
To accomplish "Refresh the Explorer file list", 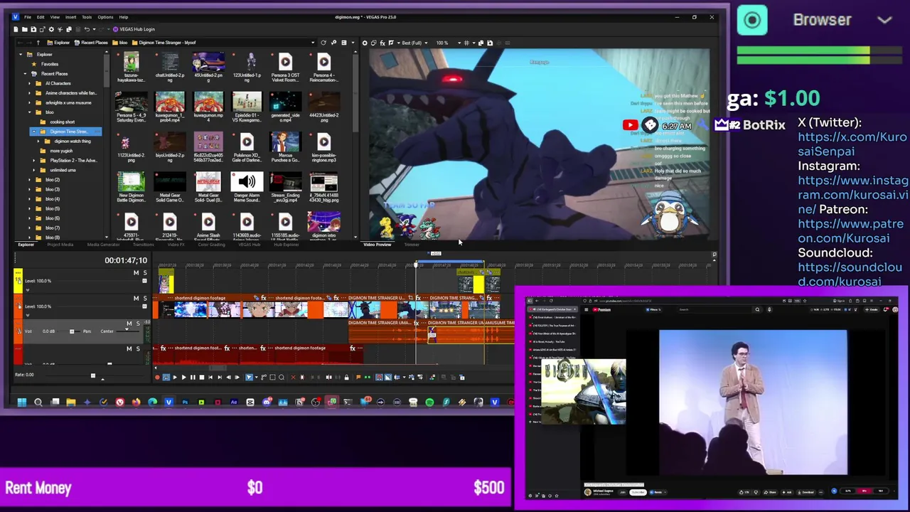I will point(323,43).
